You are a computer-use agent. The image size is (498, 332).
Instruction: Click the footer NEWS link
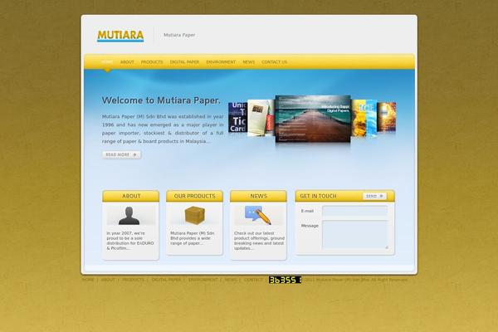pos(231,280)
